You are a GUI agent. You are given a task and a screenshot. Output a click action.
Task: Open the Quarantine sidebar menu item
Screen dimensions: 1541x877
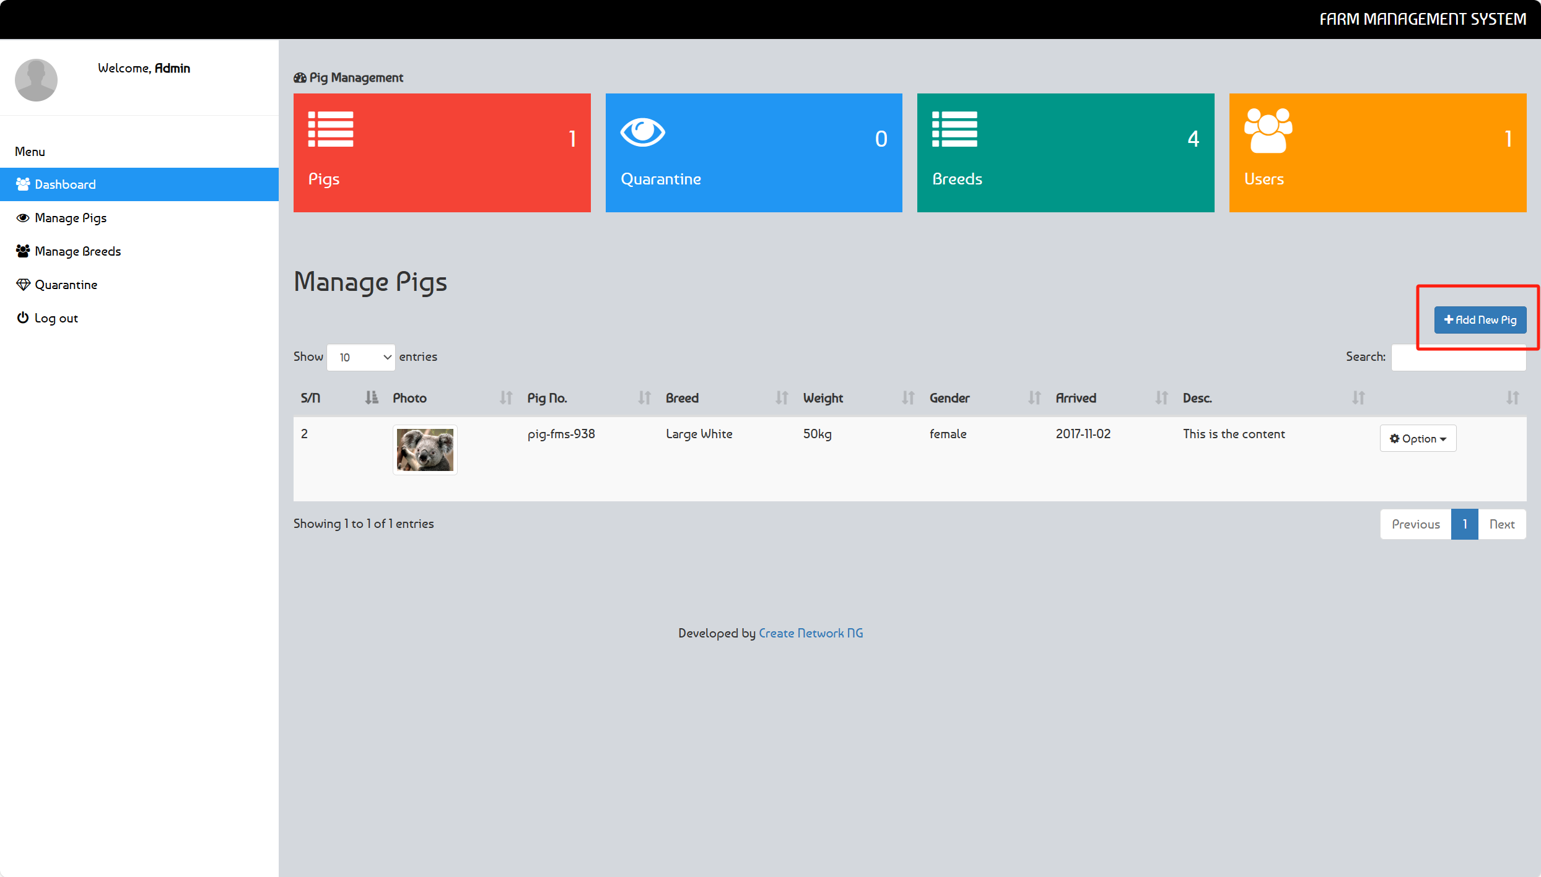tap(139, 285)
